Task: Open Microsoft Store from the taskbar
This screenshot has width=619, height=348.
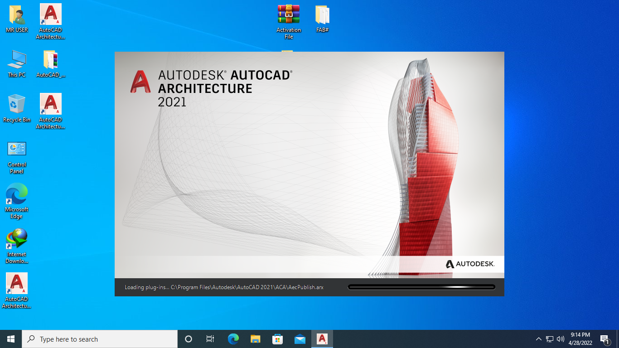Action: (x=277, y=339)
